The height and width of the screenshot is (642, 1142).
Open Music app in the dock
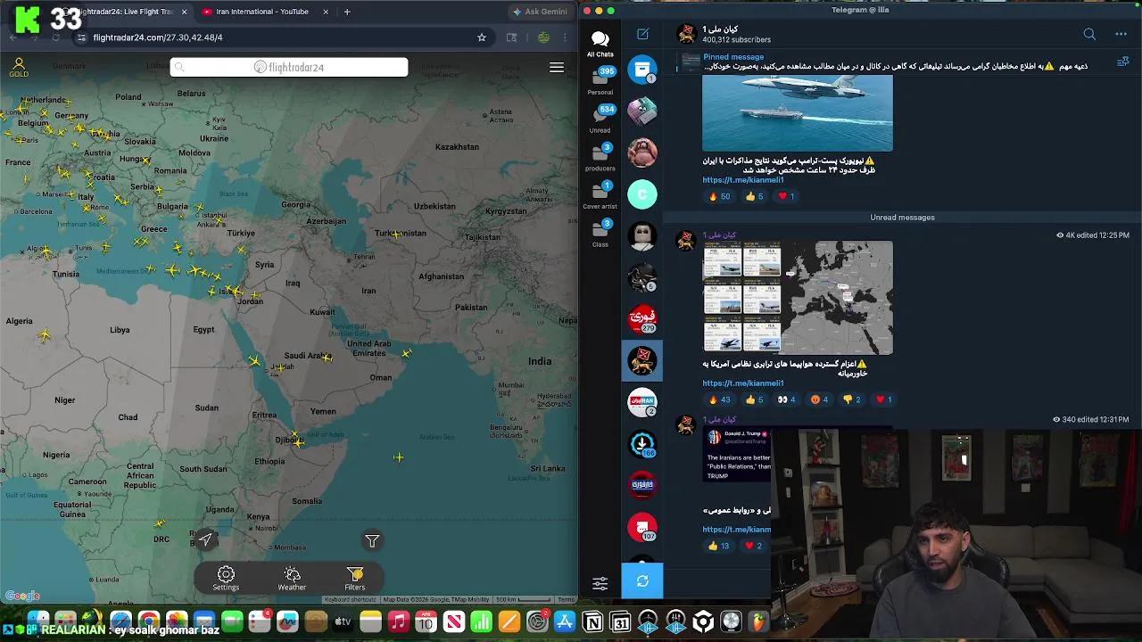tap(398, 621)
